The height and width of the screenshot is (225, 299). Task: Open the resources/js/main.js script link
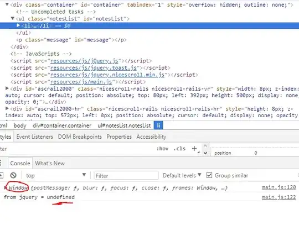coord(81,82)
